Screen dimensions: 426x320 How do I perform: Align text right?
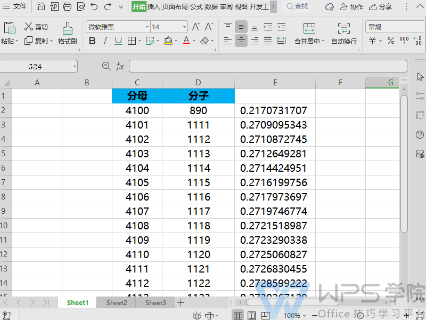point(255,41)
